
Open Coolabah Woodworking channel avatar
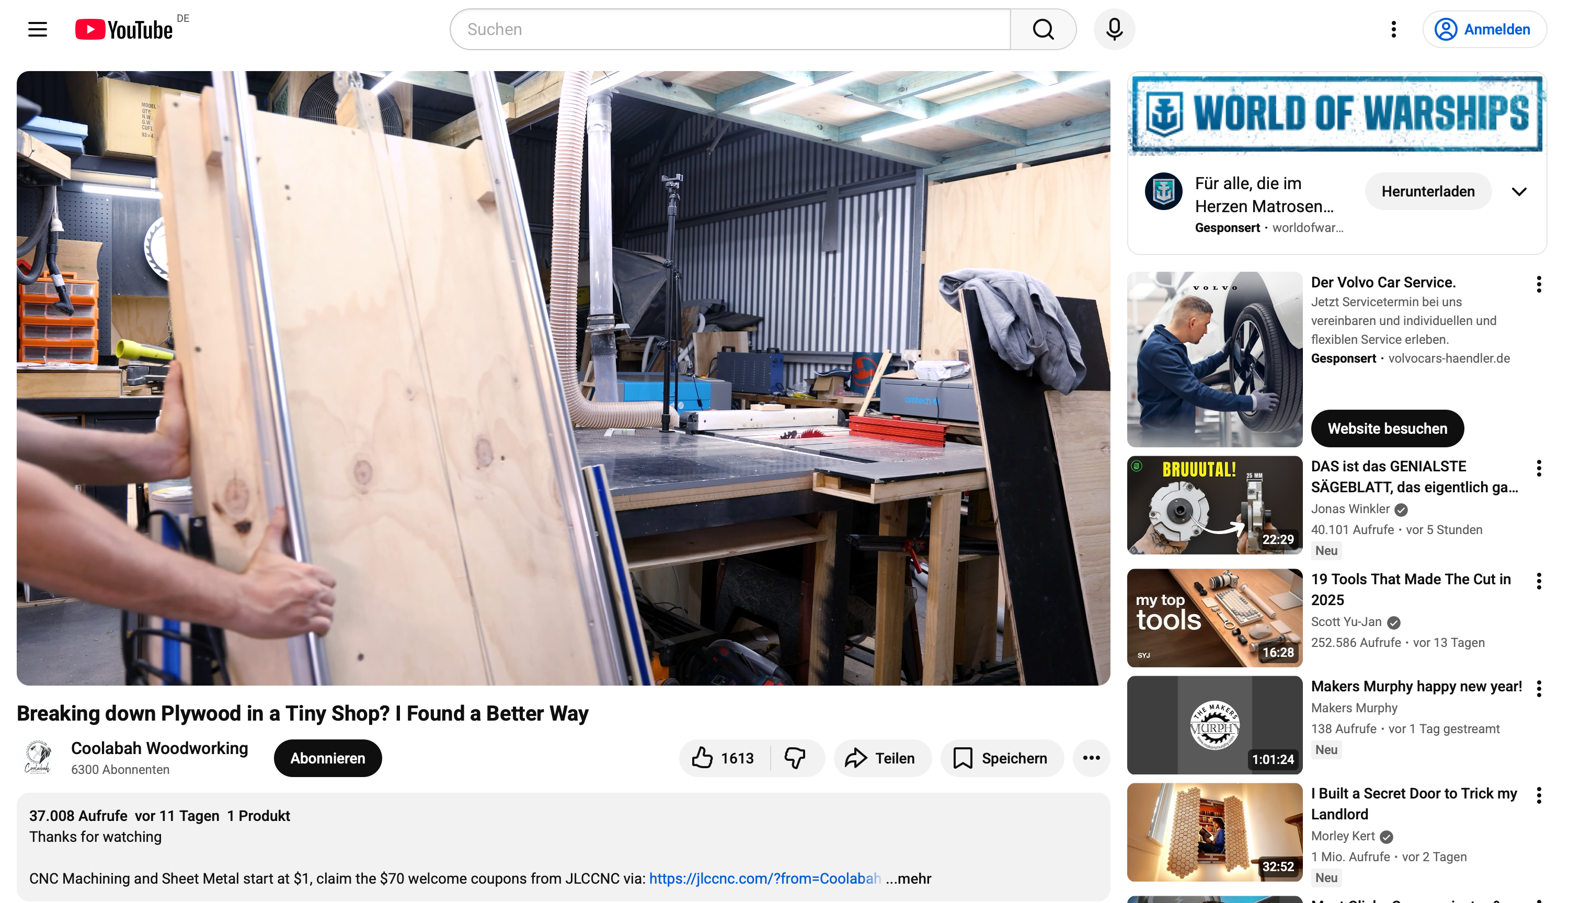(38, 757)
